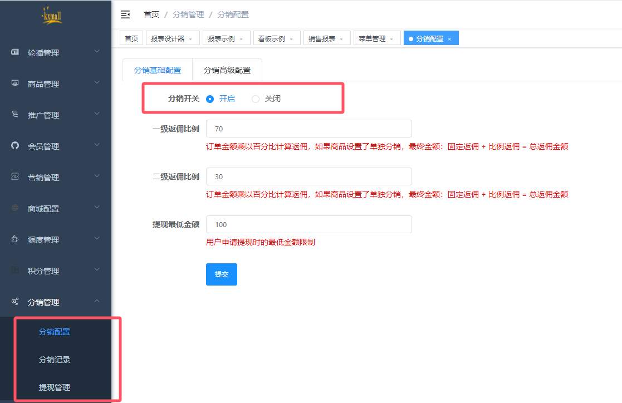The image size is (622, 403).
Task: Expand the 推广管理 menu
Action: [56, 115]
